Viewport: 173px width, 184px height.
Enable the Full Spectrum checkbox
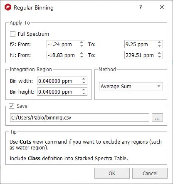12,34
